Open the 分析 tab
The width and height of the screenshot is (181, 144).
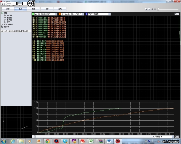(x=8, y=9)
